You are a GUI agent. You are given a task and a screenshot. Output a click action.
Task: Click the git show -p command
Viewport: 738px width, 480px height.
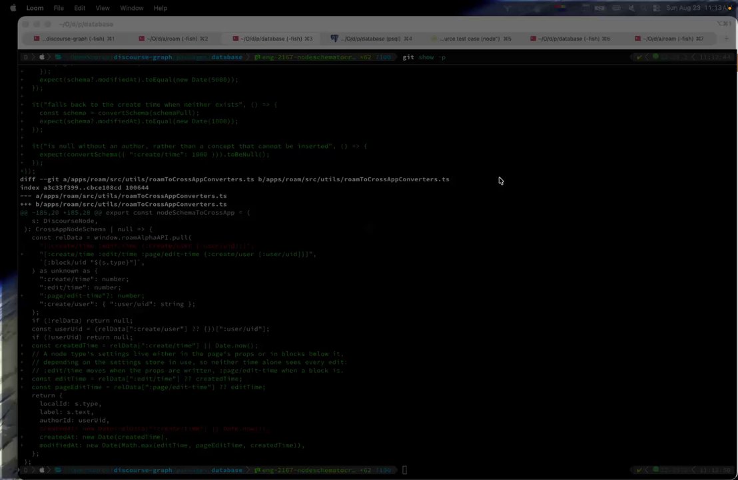(x=424, y=57)
